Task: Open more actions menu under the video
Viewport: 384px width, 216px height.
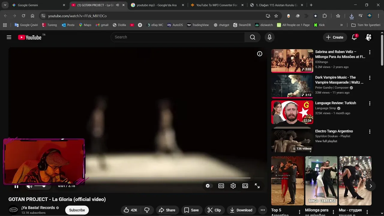Action: tap(263, 210)
